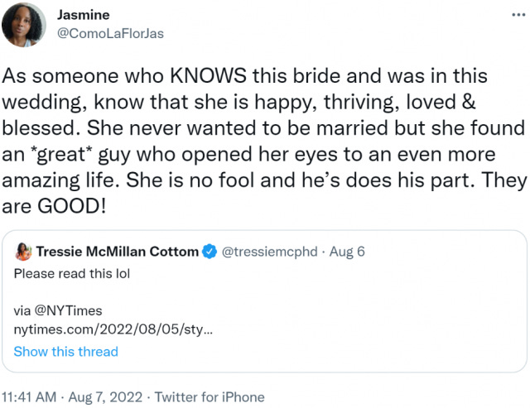Open the @ComoLaFlorJas handle
530x408 pixels.
pos(110,33)
